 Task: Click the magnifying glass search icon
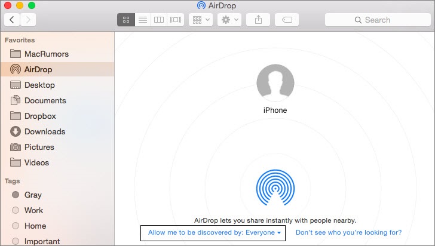pos(358,20)
